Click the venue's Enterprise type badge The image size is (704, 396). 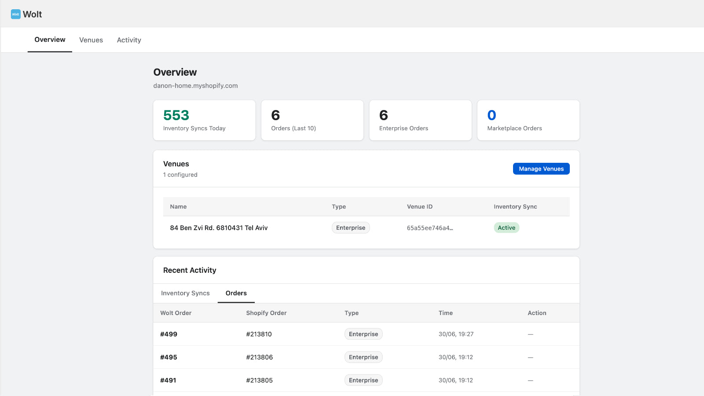coord(351,228)
